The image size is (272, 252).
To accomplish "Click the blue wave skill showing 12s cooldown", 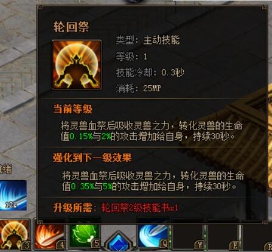I will 13,195.
